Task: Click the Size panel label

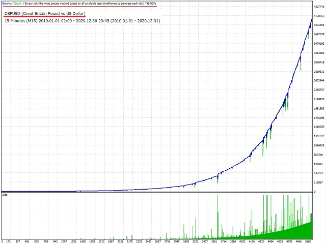Action: [5, 195]
